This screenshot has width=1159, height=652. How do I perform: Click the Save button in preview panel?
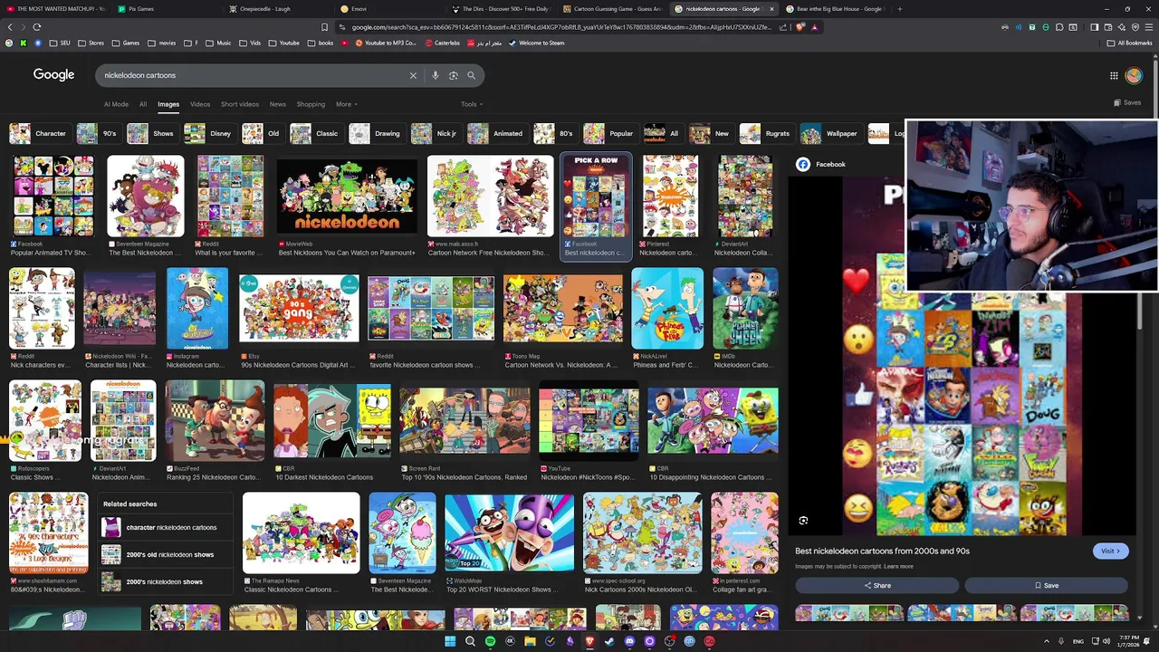(1046, 585)
